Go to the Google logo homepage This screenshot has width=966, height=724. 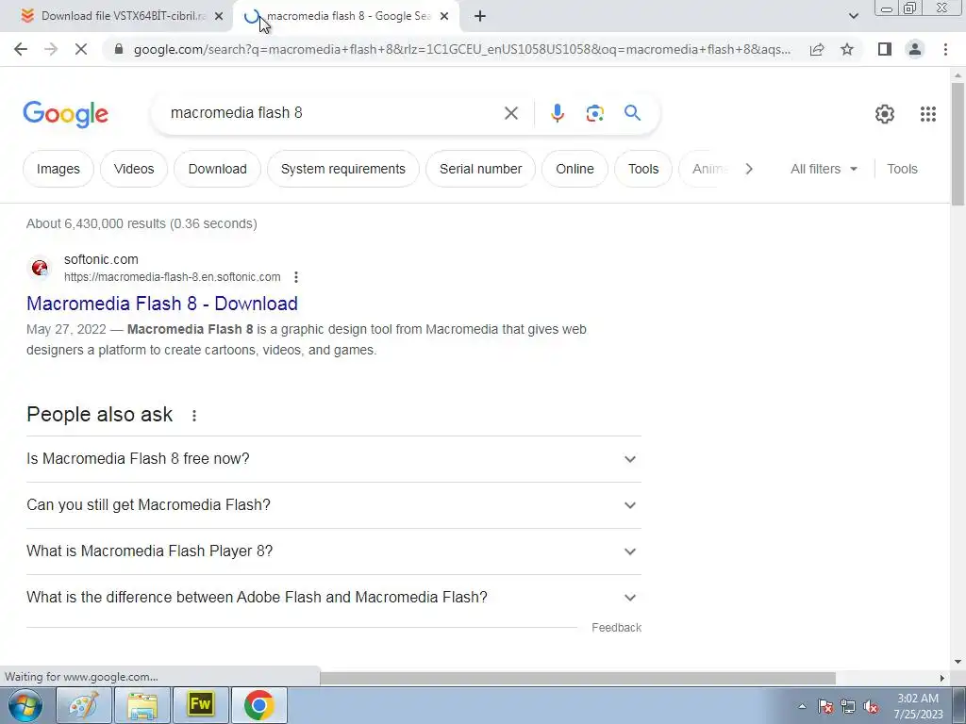pyautogui.click(x=65, y=114)
